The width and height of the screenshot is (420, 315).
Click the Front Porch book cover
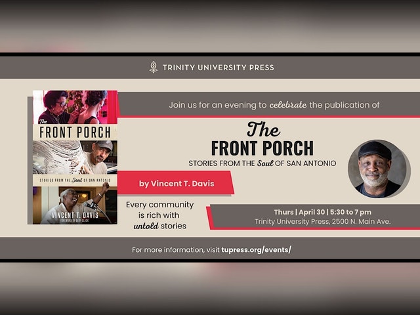75,157
